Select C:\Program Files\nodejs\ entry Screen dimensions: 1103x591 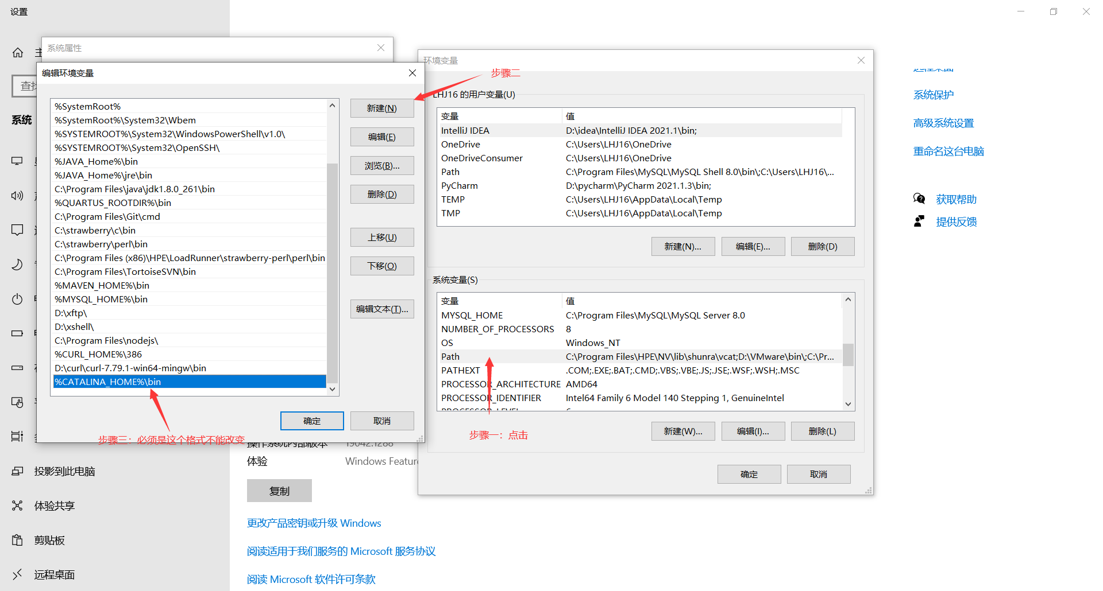click(x=190, y=340)
